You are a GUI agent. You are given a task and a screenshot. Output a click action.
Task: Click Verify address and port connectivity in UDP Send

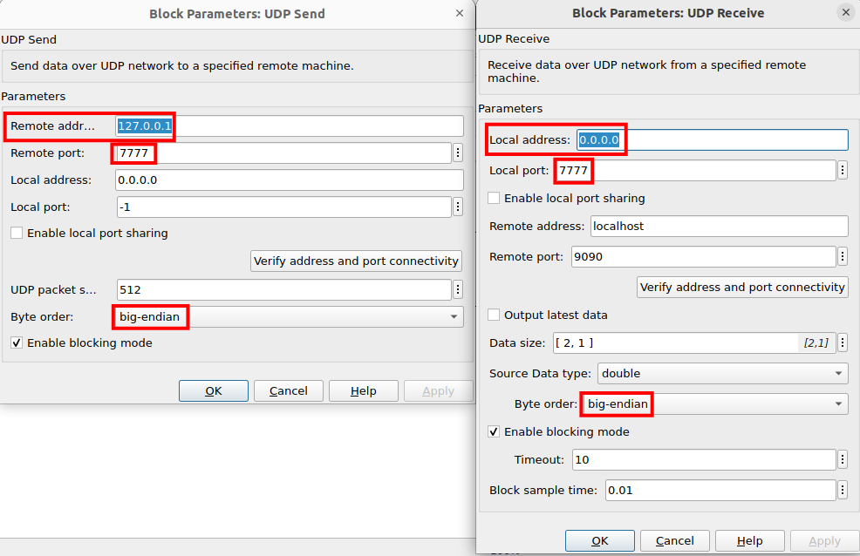click(356, 261)
